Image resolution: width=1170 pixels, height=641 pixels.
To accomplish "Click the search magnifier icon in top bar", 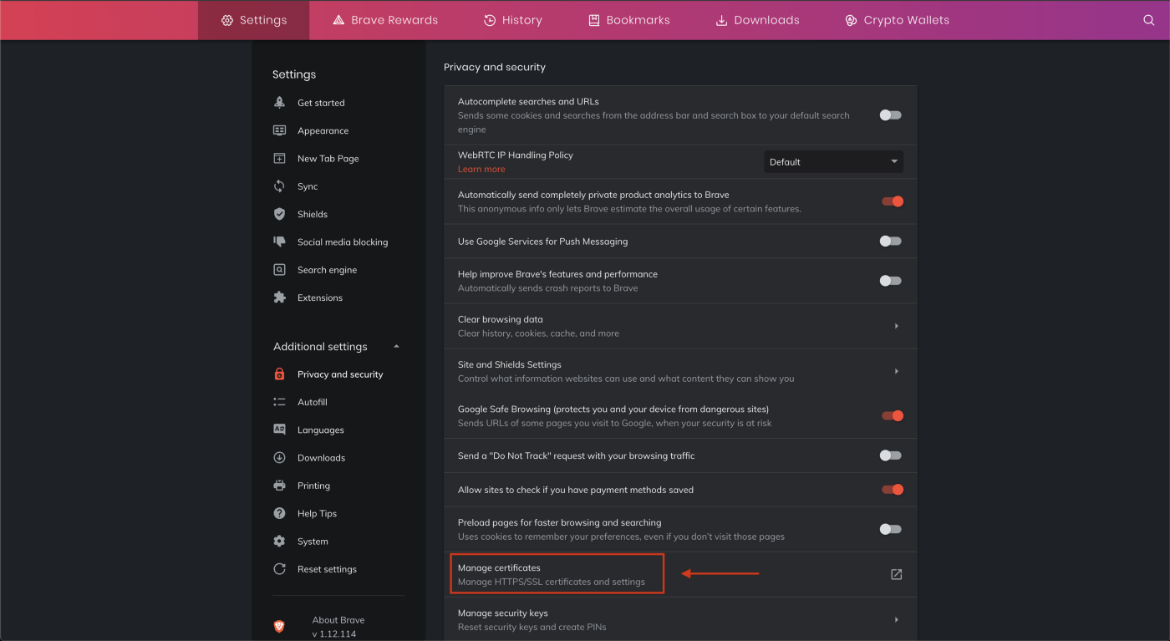I will coord(1148,20).
